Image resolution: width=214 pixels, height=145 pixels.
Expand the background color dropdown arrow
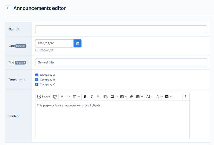coord(171,97)
